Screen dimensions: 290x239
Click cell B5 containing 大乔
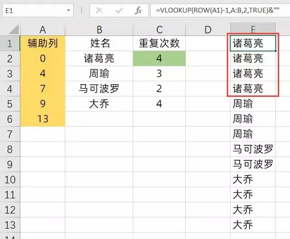click(99, 104)
